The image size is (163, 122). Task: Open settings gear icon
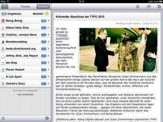47,118
